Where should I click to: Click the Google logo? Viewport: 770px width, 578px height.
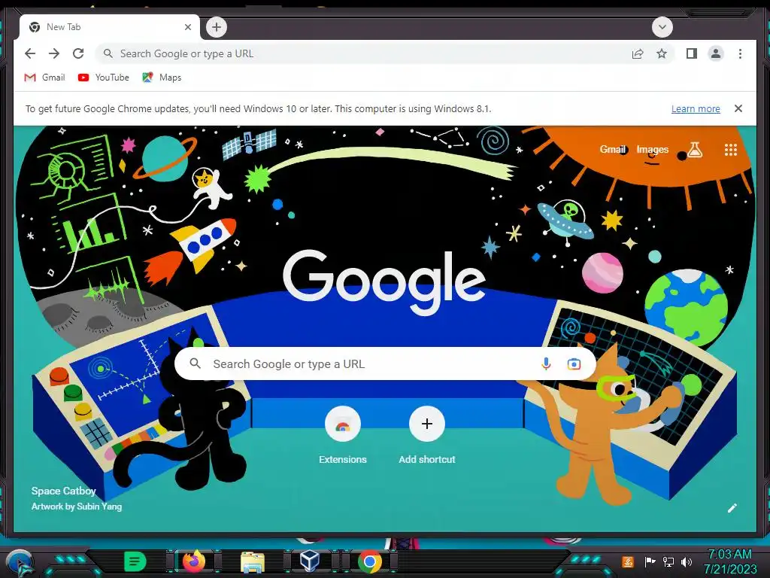click(384, 282)
